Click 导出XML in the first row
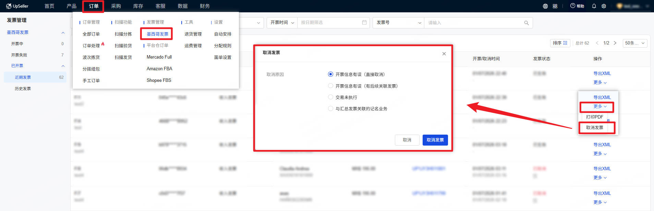This screenshot has width=654, height=211. pyautogui.click(x=602, y=73)
